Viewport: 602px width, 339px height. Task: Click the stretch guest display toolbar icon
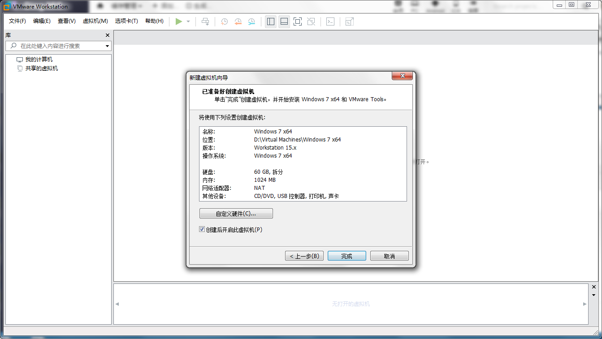click(350, 21)
